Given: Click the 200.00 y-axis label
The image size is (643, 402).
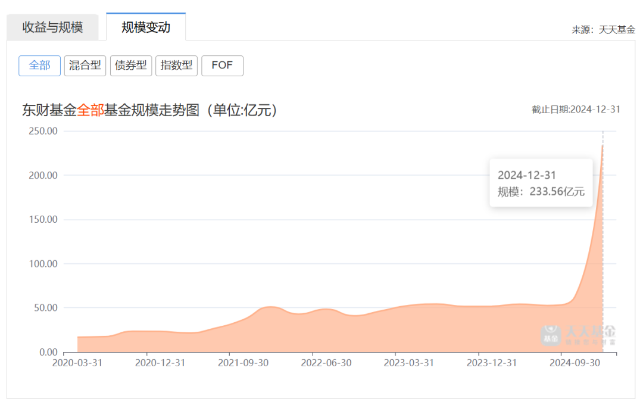Looking at the screenshot, I should (43, 176).
